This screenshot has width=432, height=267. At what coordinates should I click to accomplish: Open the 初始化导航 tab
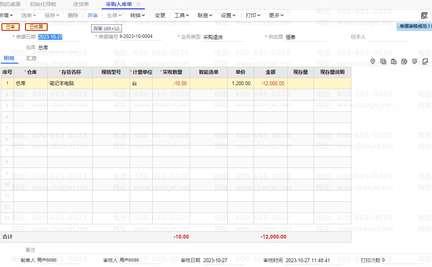click(43, 4)
